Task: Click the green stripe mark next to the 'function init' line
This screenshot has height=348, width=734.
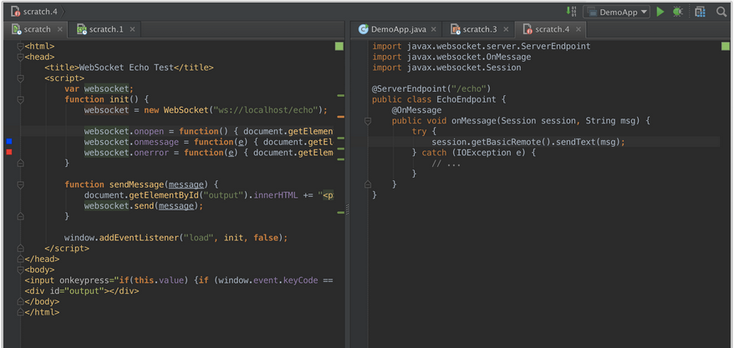Action: (340, 95)
